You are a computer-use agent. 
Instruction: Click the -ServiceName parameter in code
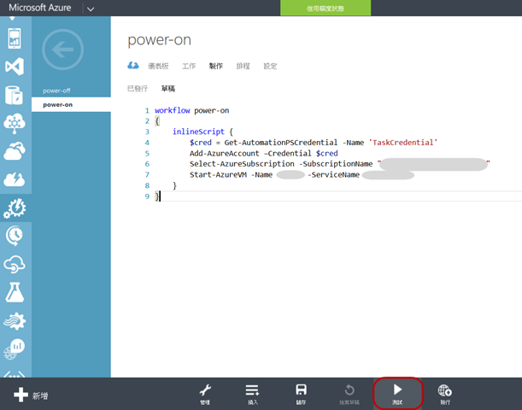[333, 175]
